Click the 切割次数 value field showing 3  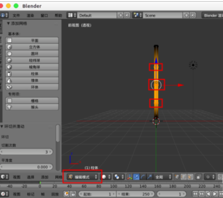pyautogui.click(x=27, y=152)
